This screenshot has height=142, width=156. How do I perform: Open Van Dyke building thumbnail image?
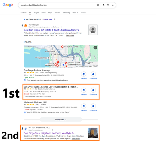tap(93, 133)
